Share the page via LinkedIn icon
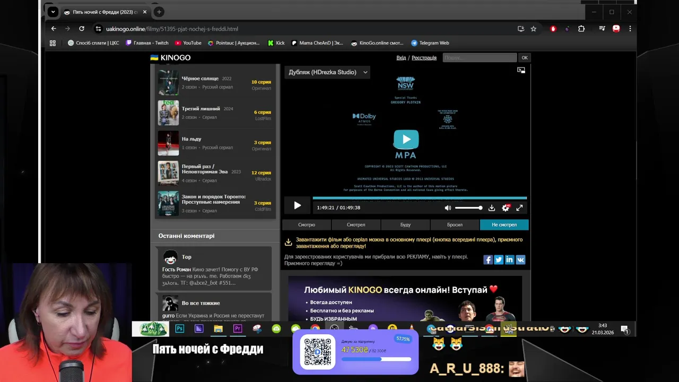This screenshot has height=382, width=679. (x=510, y=259)
